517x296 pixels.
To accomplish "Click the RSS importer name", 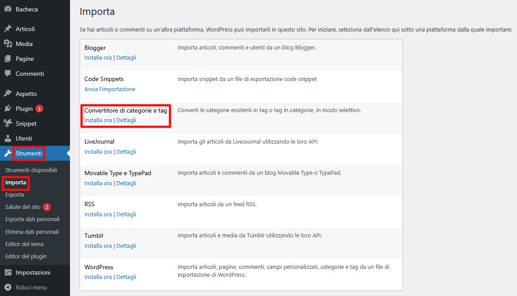I will (x=89, y=204).
